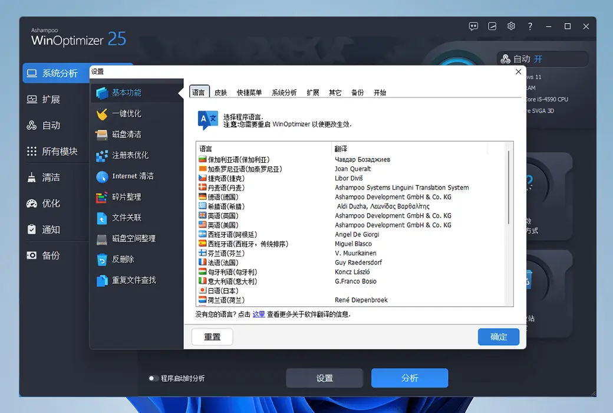The image size is (613, 413).
Task: Open Internet 清洁 settings category
Action: [136, 176]
